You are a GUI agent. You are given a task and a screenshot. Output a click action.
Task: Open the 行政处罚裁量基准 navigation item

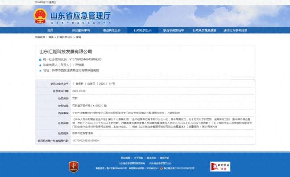pyautogui.click(x=204, y=30)
